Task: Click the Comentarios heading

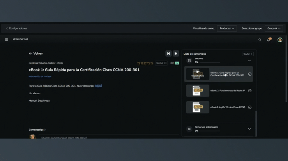Action: click(x=36, y=130)
